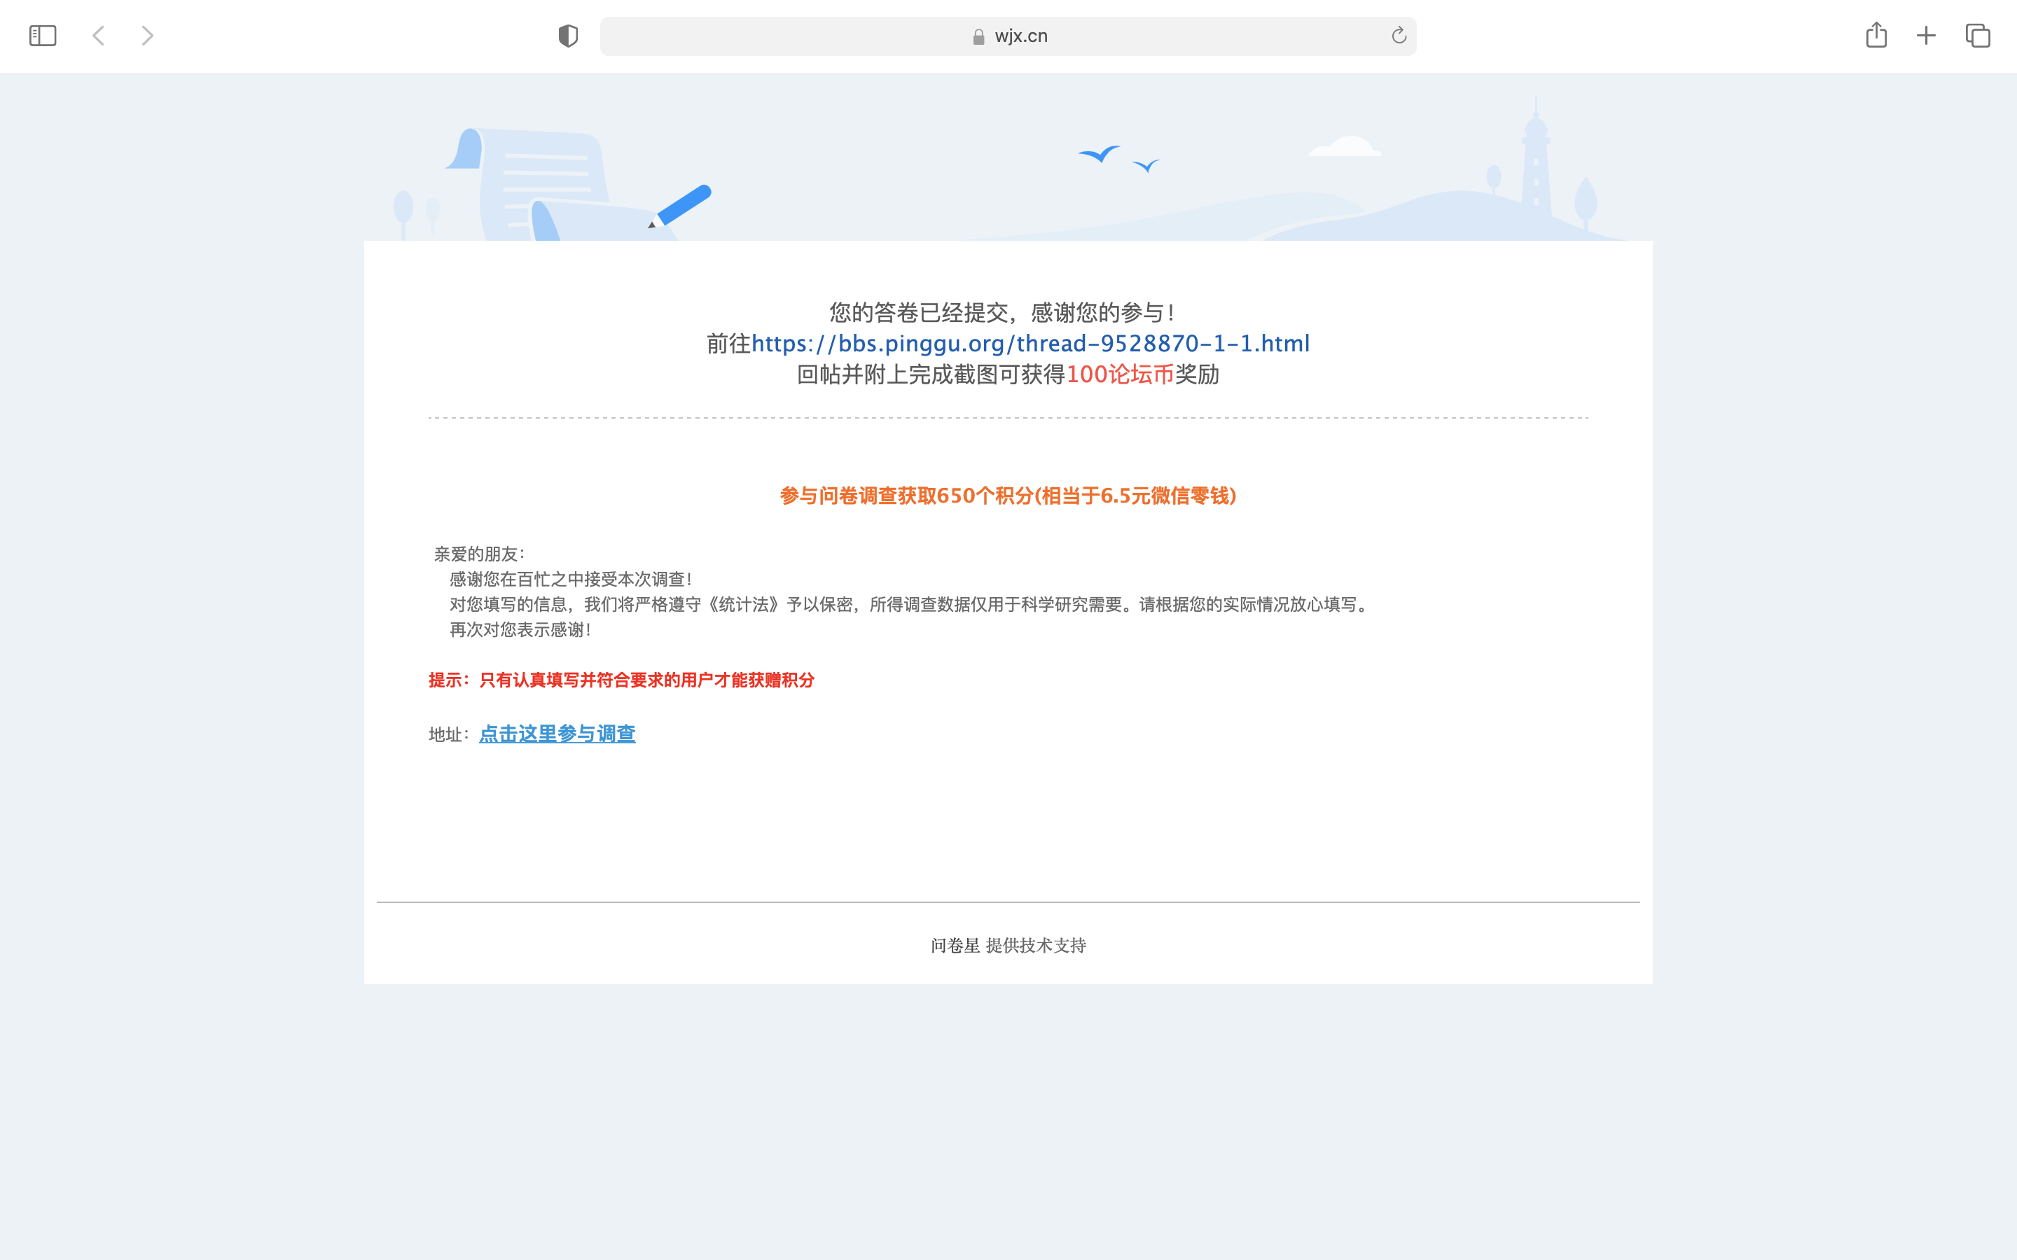The image size is (2017, 1260).
Task: Open the bbs.pinggu.org thread link
Action: tap(1030, 343)
